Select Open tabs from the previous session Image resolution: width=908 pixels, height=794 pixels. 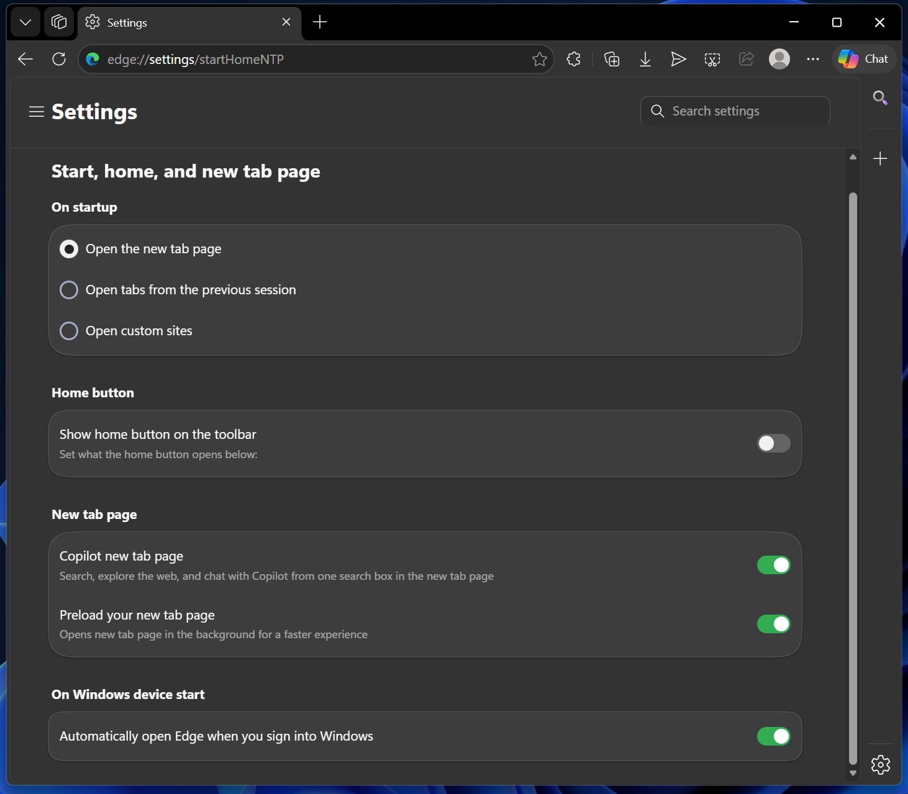pyautogui.click(x=69, y=290)
